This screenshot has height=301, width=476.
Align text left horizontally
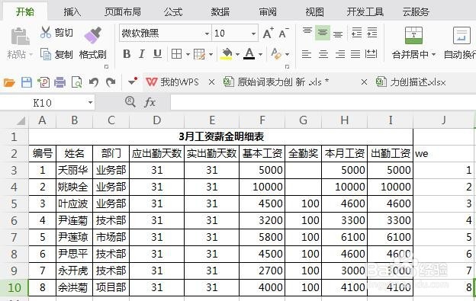(307, 54)
